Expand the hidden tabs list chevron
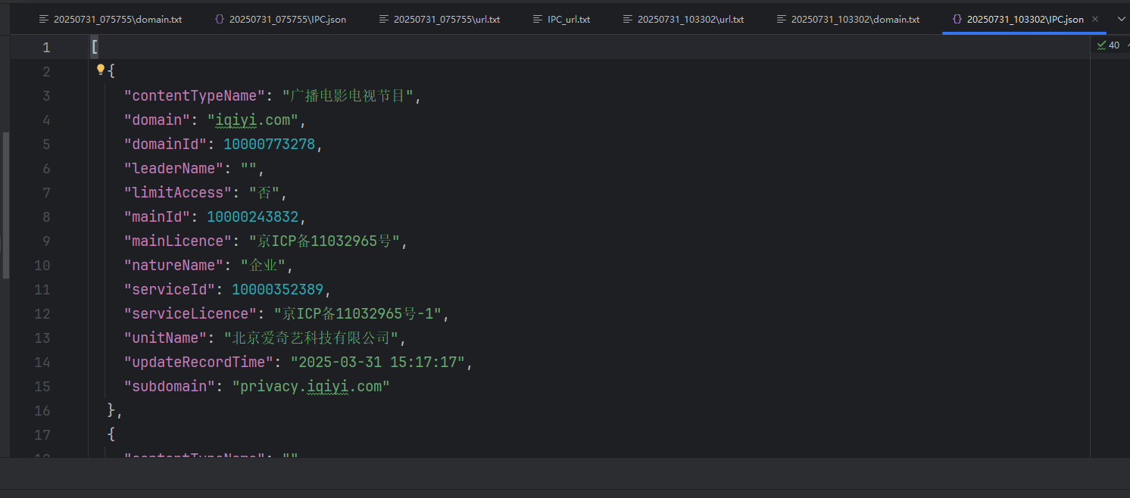The width and height of the screenshot is (1130, 498). (1121, 19)
